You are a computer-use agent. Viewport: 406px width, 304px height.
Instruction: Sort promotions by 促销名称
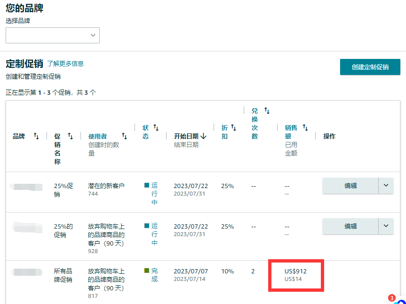pos(71,135)
